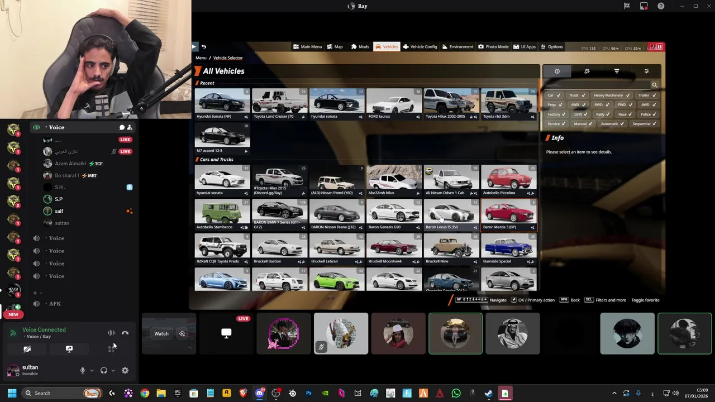
Task: Click the play arrow icon at top-left of BeamNG menu
Action: pos(194,47)
